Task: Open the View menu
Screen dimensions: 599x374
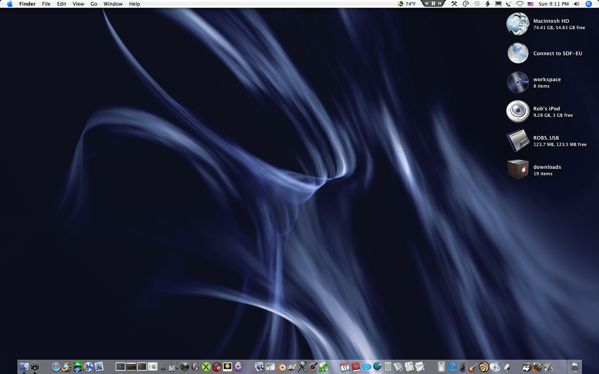Action: pyautogui.click(x=78, y=4)
